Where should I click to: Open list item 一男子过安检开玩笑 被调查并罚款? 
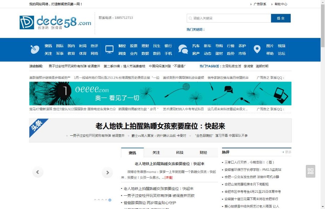[159, 196]
